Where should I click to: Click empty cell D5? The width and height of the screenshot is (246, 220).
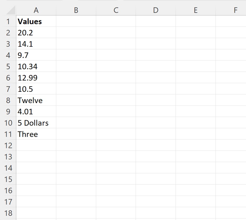pos(156,66)
